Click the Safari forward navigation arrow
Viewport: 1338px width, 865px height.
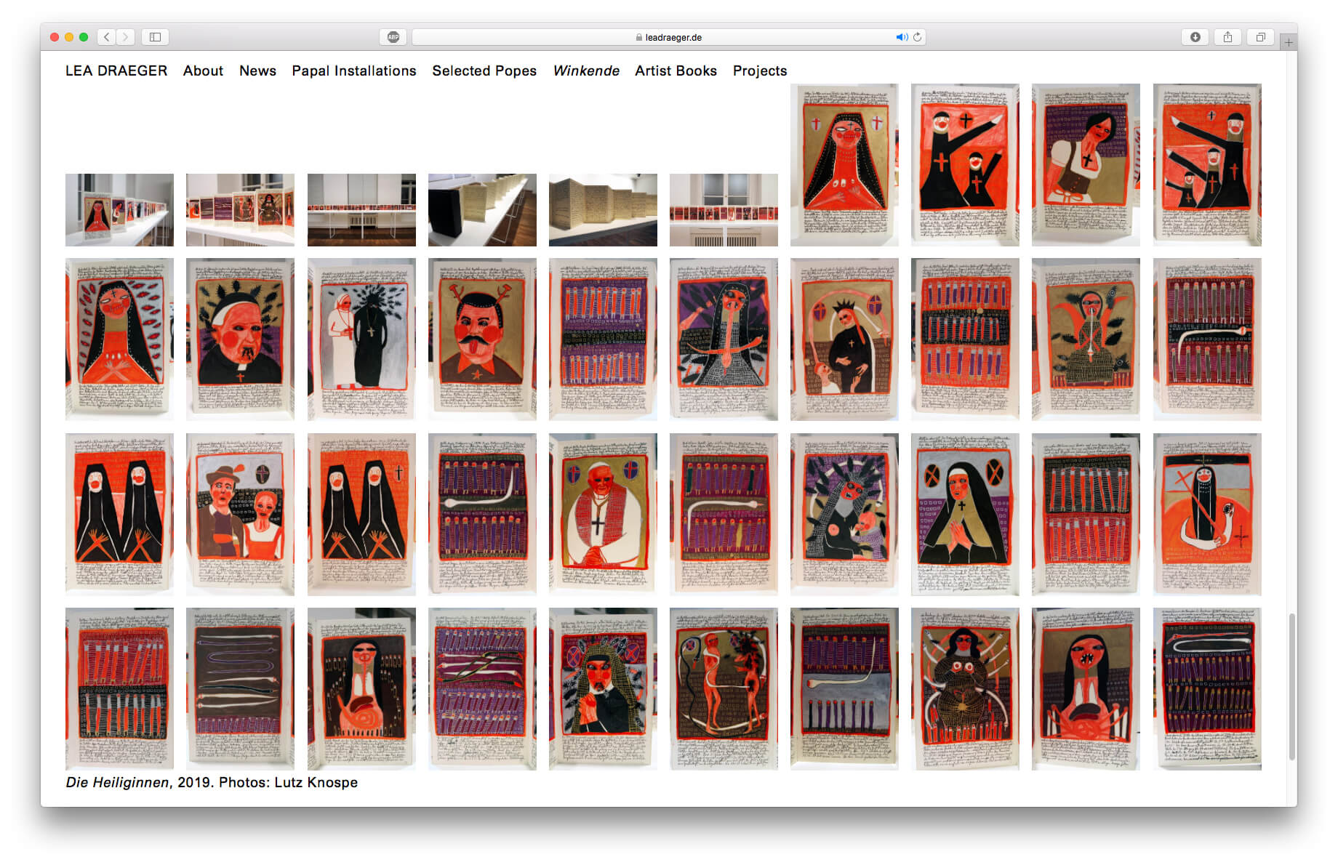[126, 37]
